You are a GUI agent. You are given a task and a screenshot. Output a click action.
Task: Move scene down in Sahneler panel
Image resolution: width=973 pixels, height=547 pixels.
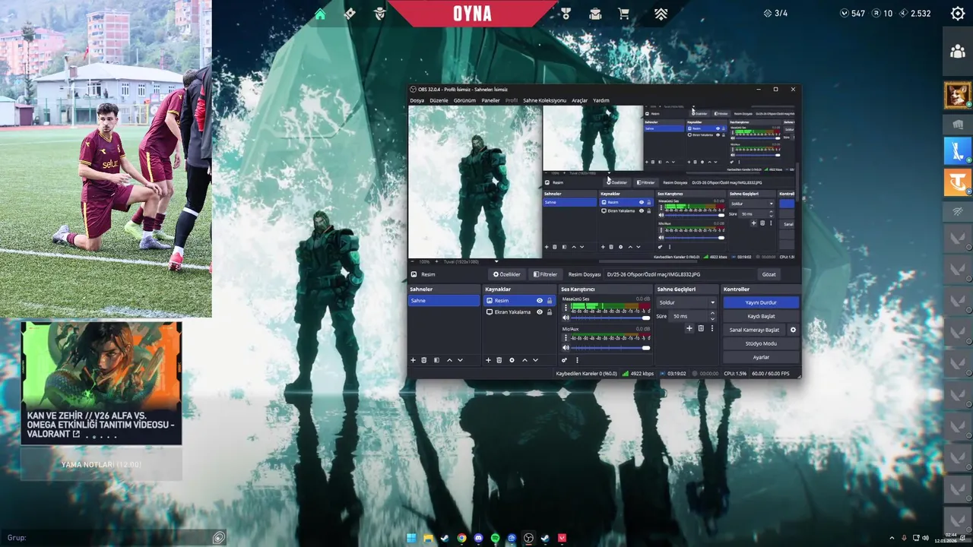click(x=460, y=360)
